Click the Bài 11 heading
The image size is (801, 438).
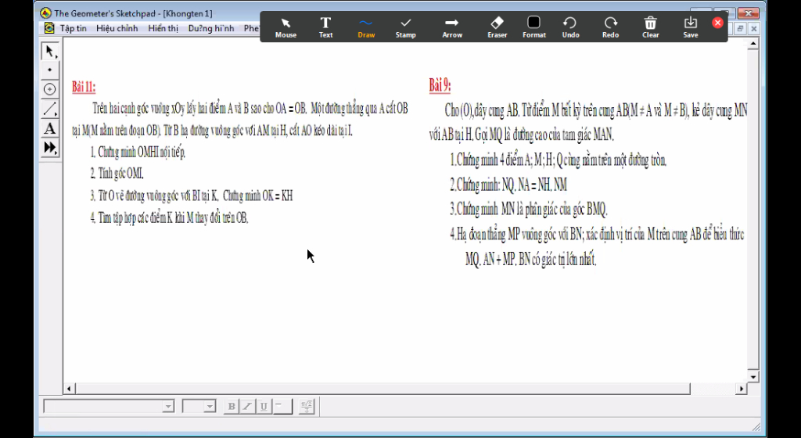tap(83, 86)
